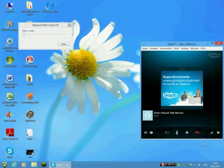Screen dimensions: 224x168
Task: Toggle the IM chat bubble in call bar
Action: (x=151, y=133)
